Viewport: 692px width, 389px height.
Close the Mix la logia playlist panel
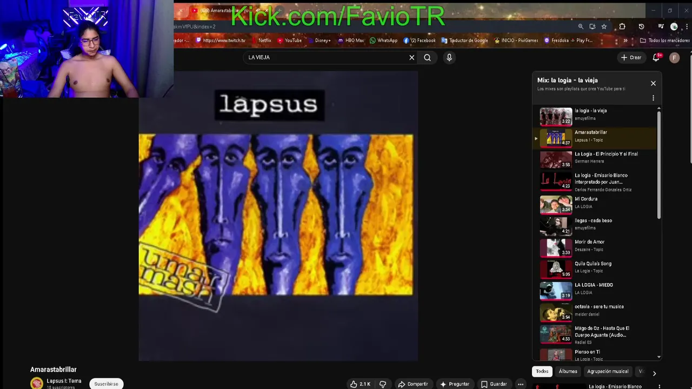[x=653, y=83]
